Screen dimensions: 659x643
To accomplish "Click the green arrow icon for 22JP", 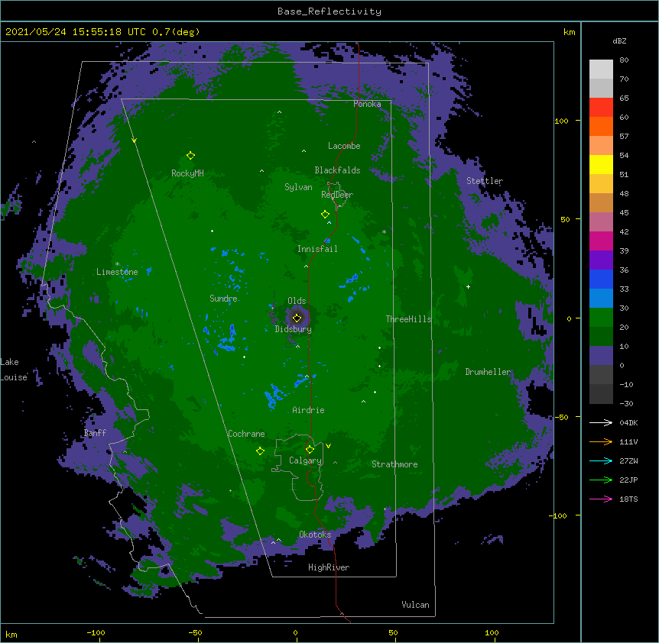I will 601,480.
